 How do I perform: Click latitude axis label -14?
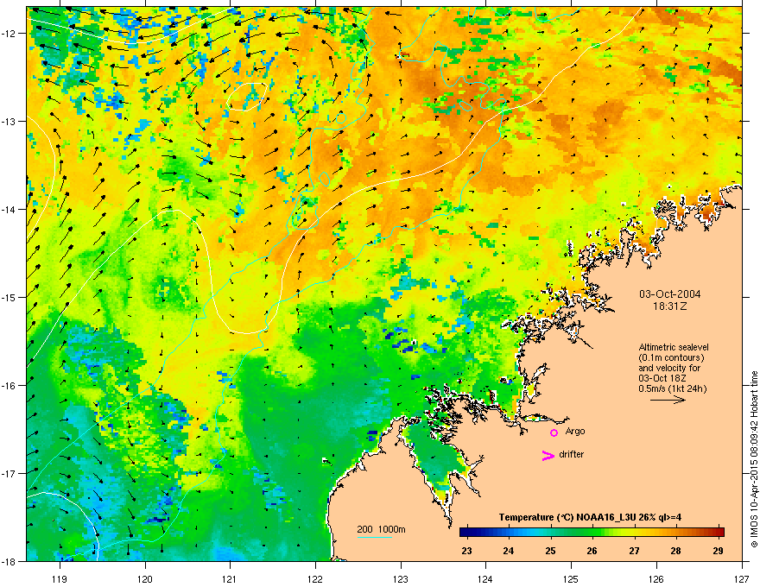[x=9, y=209]
